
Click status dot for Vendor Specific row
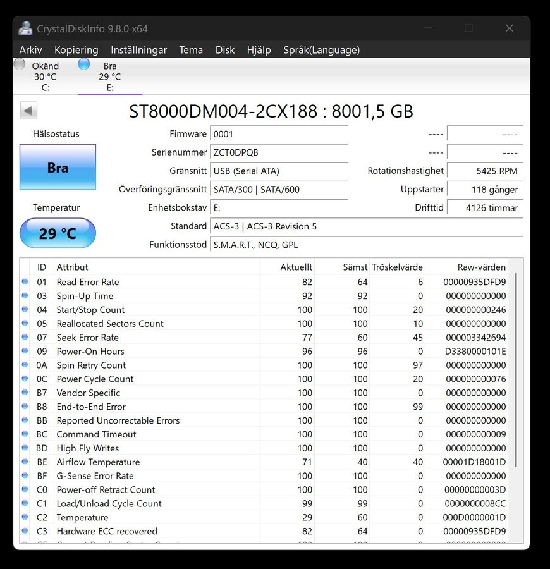[x=25, y=392]
